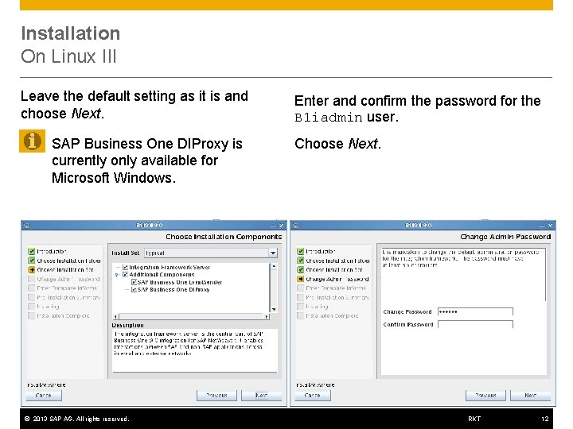The height and width of the screenshot is (429, 573).
Task: Minimize the Choose Installation Components window
Action: [272, 226]
